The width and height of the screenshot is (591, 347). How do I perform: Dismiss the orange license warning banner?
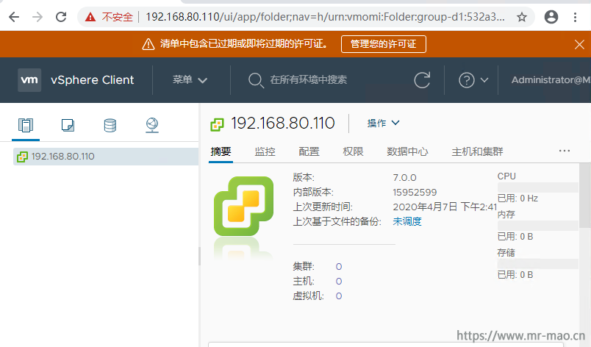579,44
